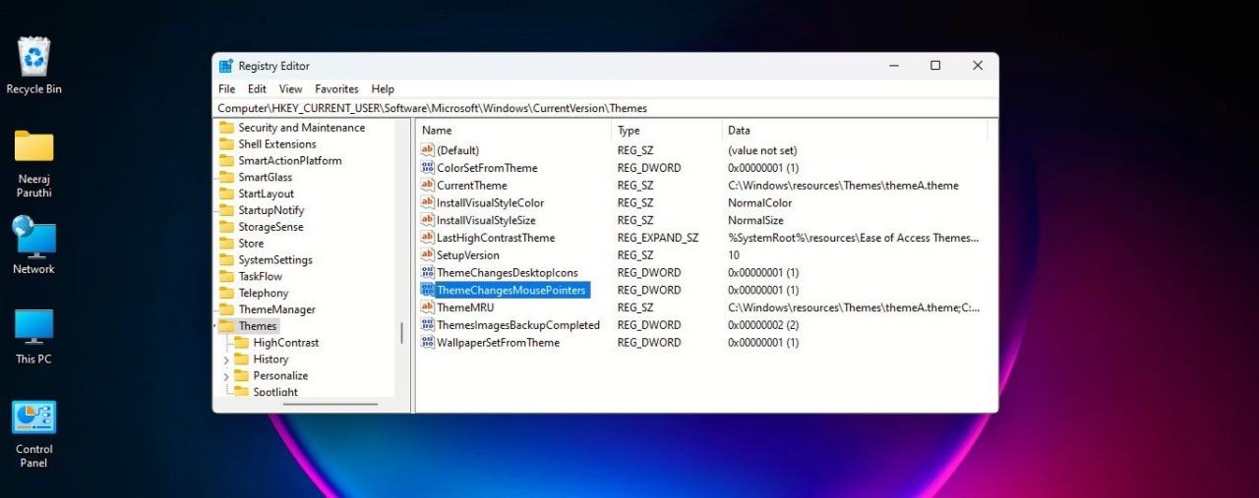Click the tree pane vertical scrollbar thumb
The height and width of the screenshot is (498, 1259).
[x=401, y=333]
